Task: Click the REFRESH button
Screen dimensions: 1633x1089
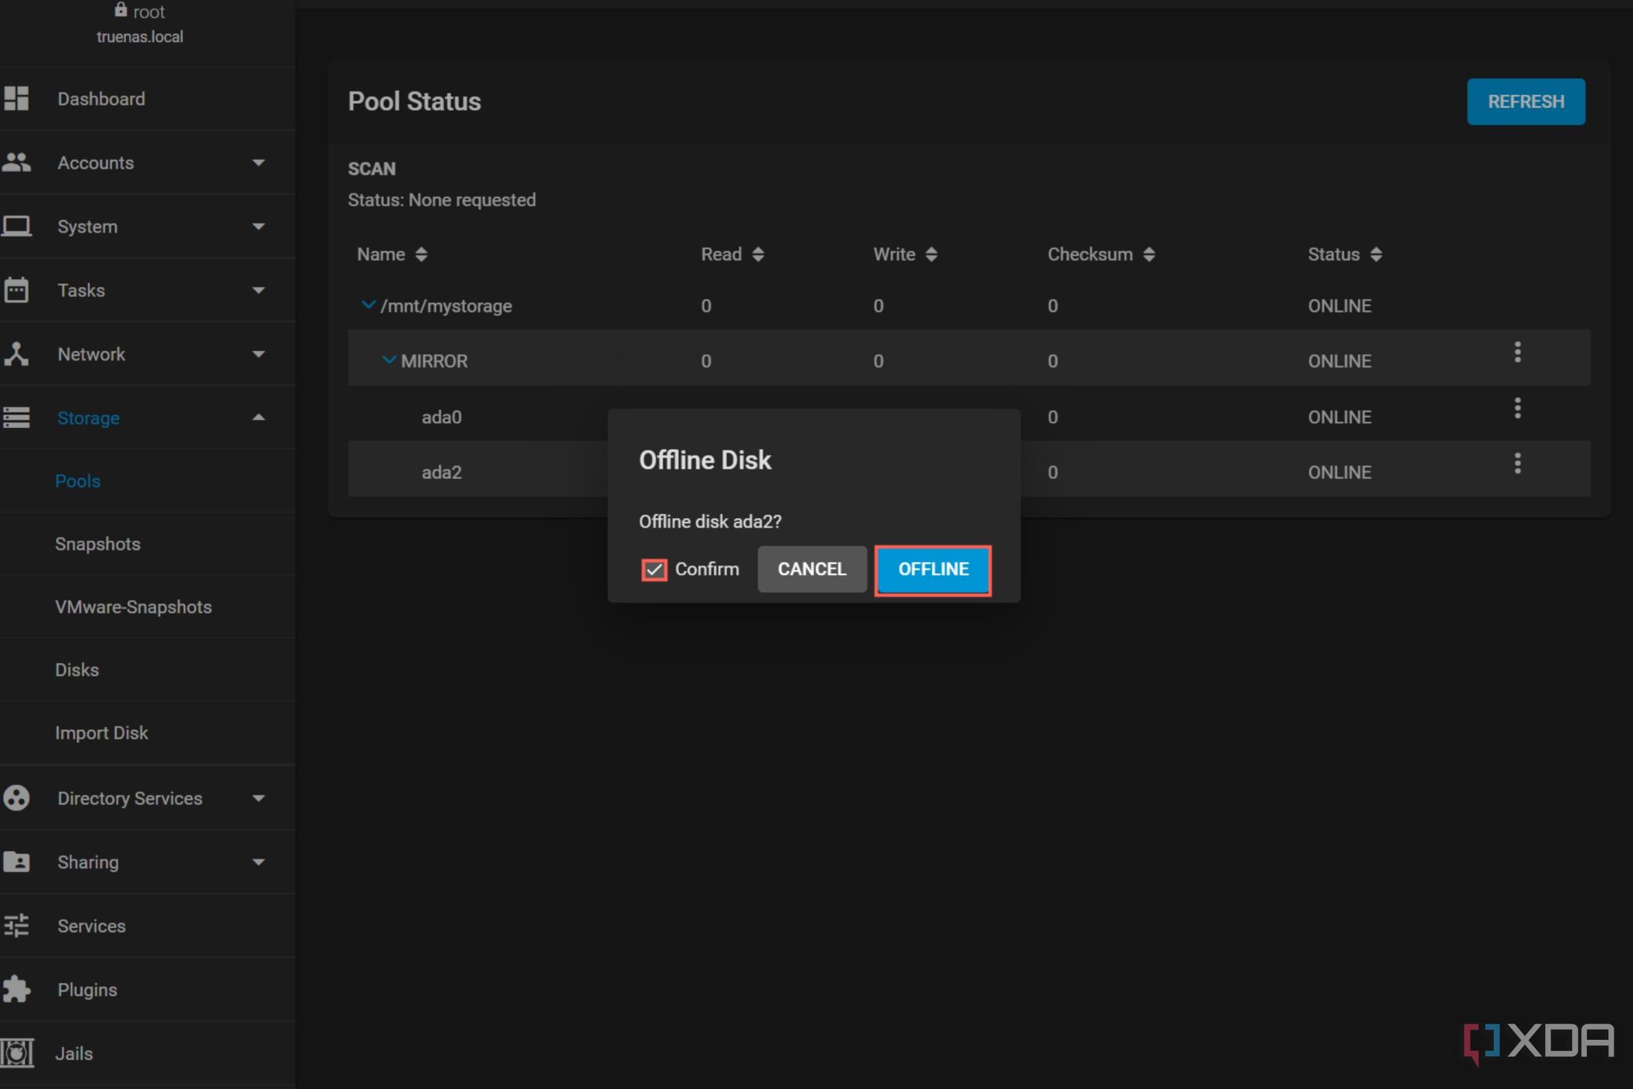Action: tap(1526, 102)
